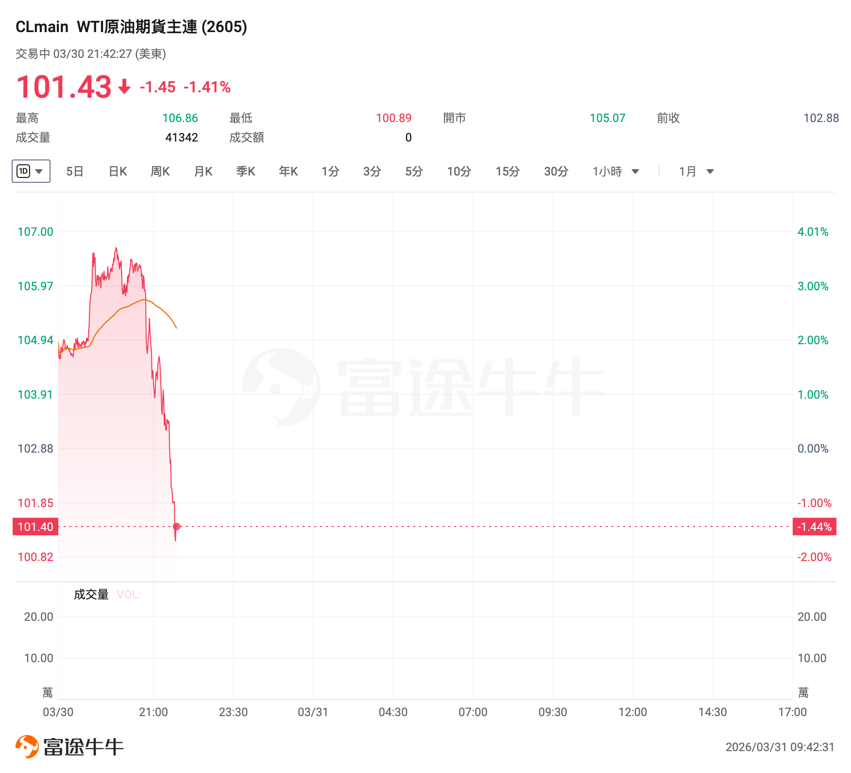851x773 pixels.
Task: Switch to the 5日 chart view
Action: (x=75, y=172)
